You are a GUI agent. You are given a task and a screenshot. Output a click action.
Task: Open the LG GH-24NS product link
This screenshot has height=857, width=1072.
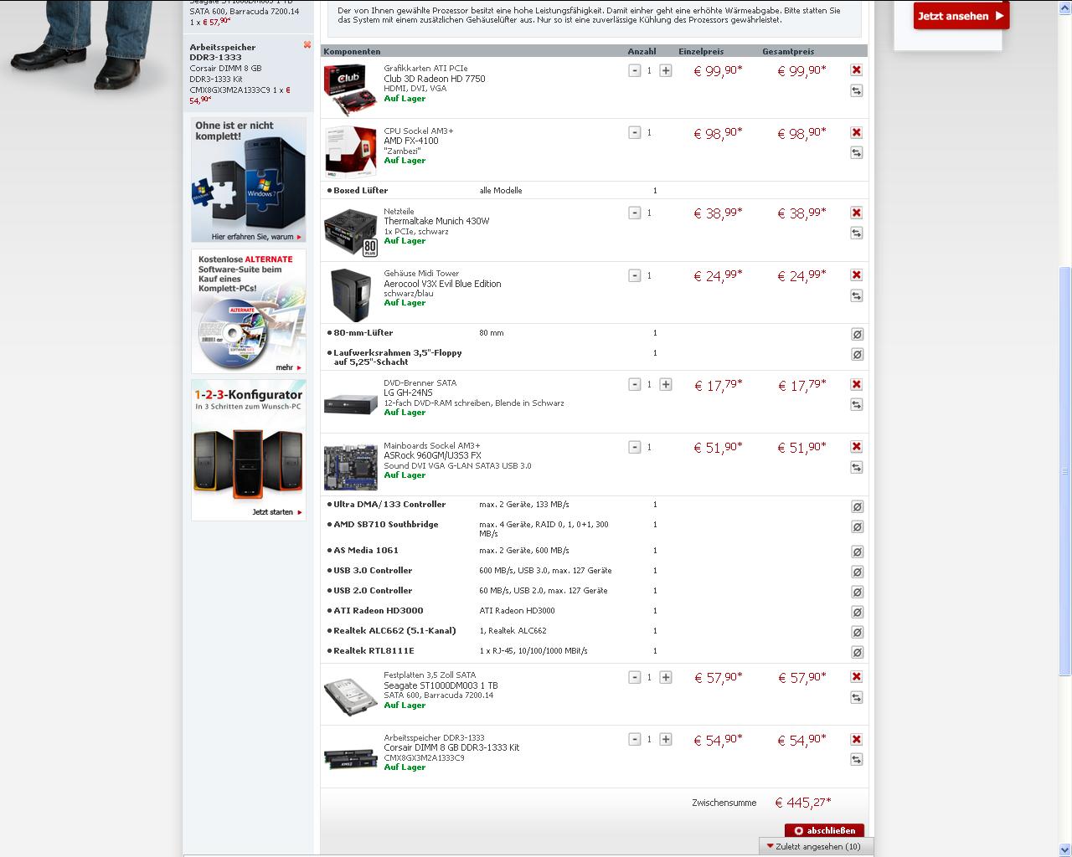pos(408,393)
